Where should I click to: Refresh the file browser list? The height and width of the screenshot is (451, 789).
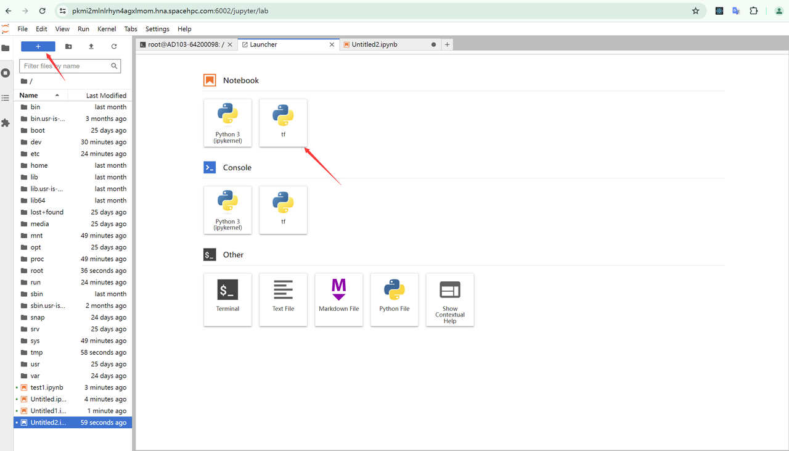(114, 46)
